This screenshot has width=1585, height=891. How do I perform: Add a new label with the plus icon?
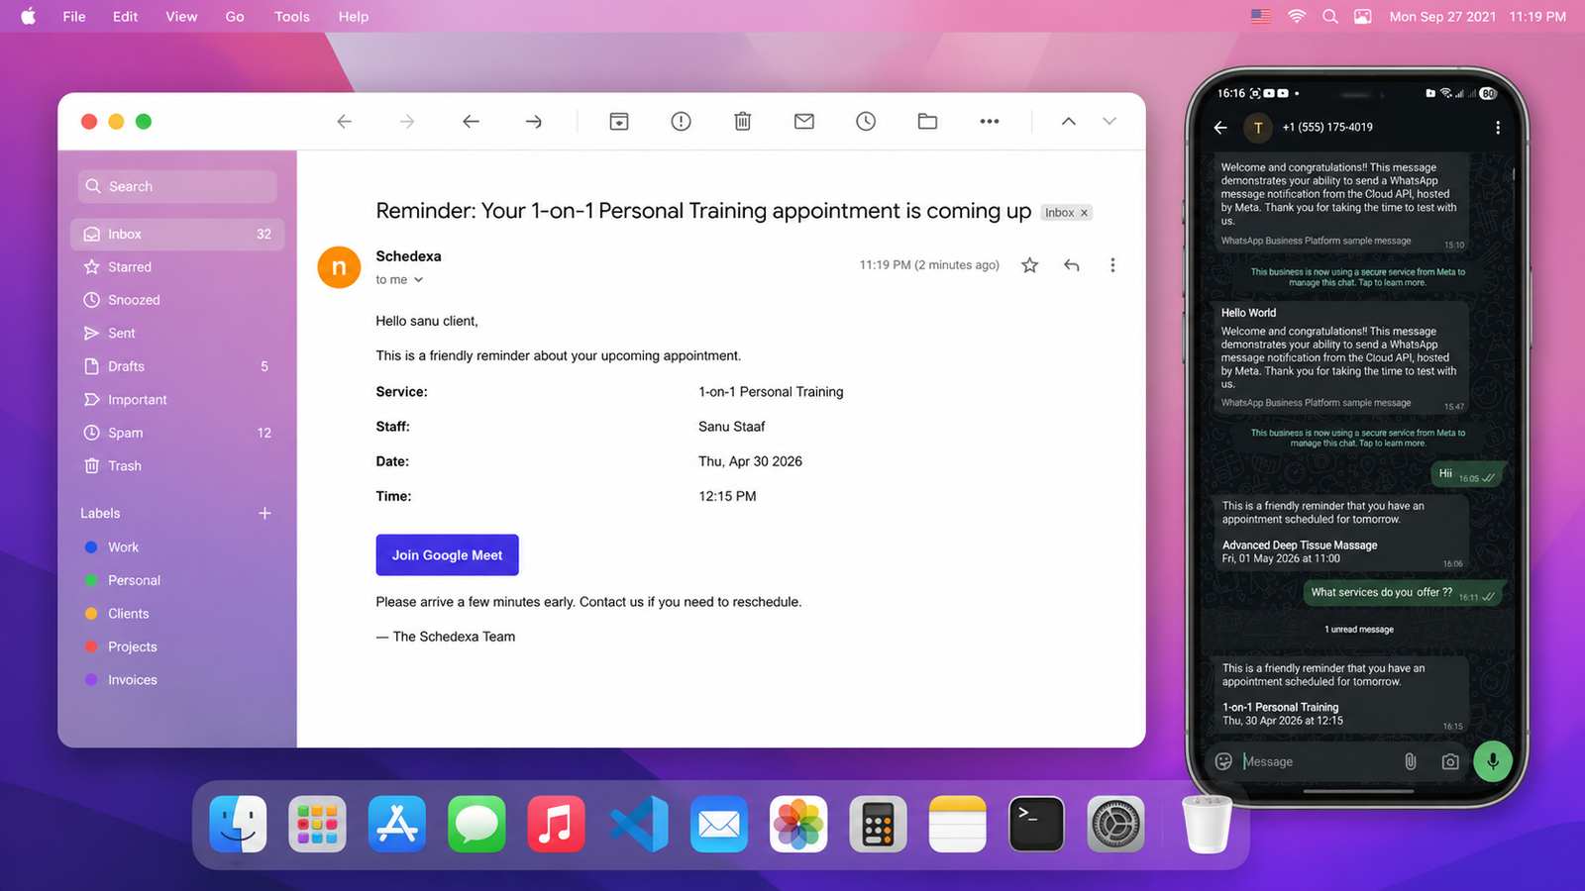tap(264, 514)
